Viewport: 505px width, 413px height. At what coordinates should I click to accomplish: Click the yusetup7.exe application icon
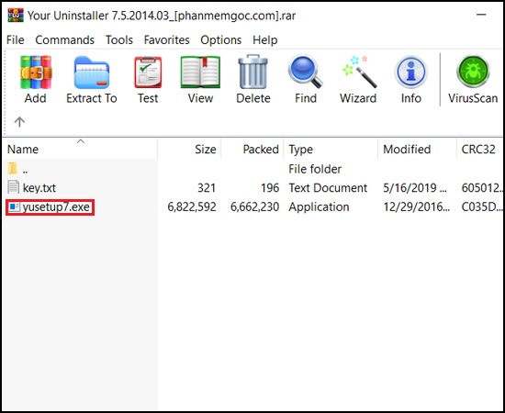[x=14, y=206]
